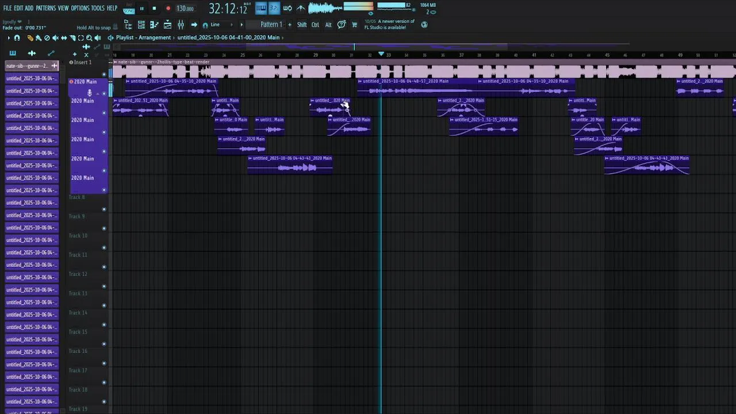
Task: Select the Slice tool in playlist
Action: coord(72,38)
